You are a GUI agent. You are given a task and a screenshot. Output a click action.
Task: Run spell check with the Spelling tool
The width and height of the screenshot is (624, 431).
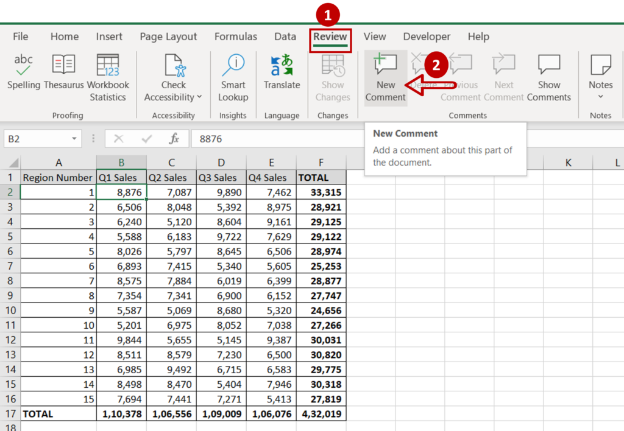(x=23, y=76)
